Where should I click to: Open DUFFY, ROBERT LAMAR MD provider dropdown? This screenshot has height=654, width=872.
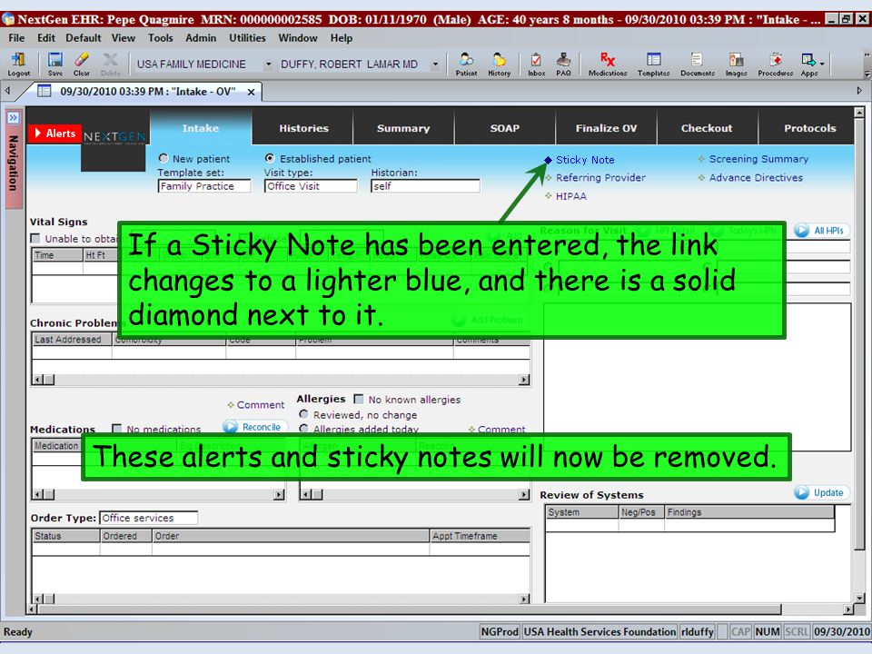tap(435, 64)
